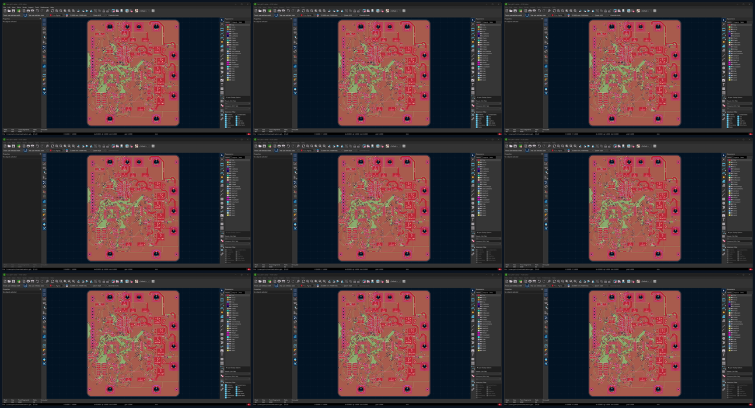Expand Layer Display Options in top-center window
This screenshot has width=755, height=408.
(x=484, y=97)
